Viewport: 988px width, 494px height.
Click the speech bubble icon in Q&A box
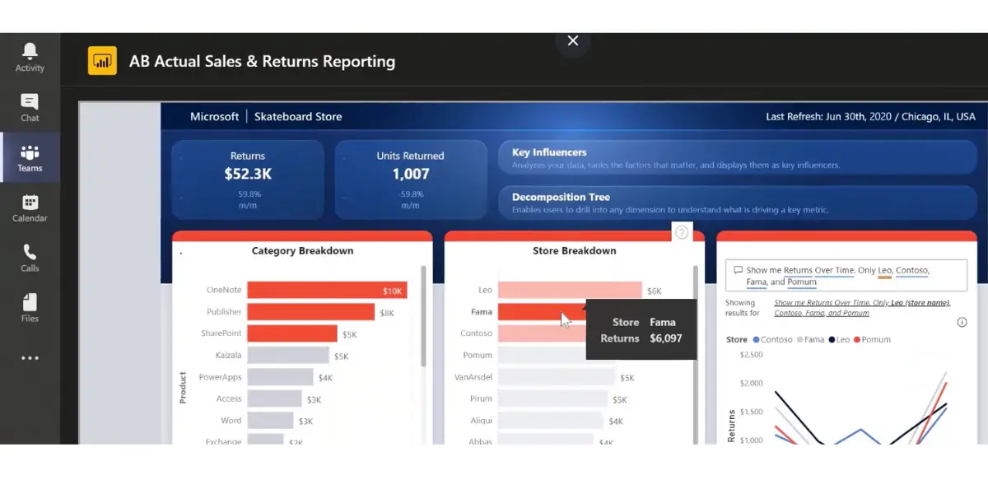[739, 270]
